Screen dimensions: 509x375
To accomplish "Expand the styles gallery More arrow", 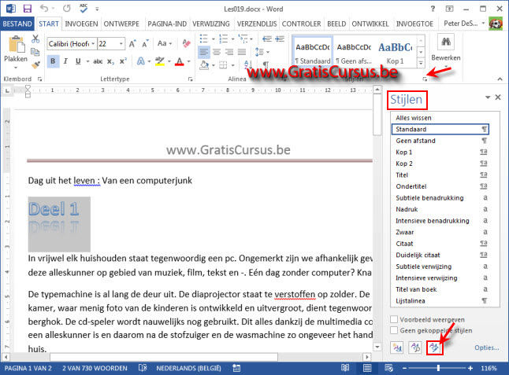I will coord(421,63).
